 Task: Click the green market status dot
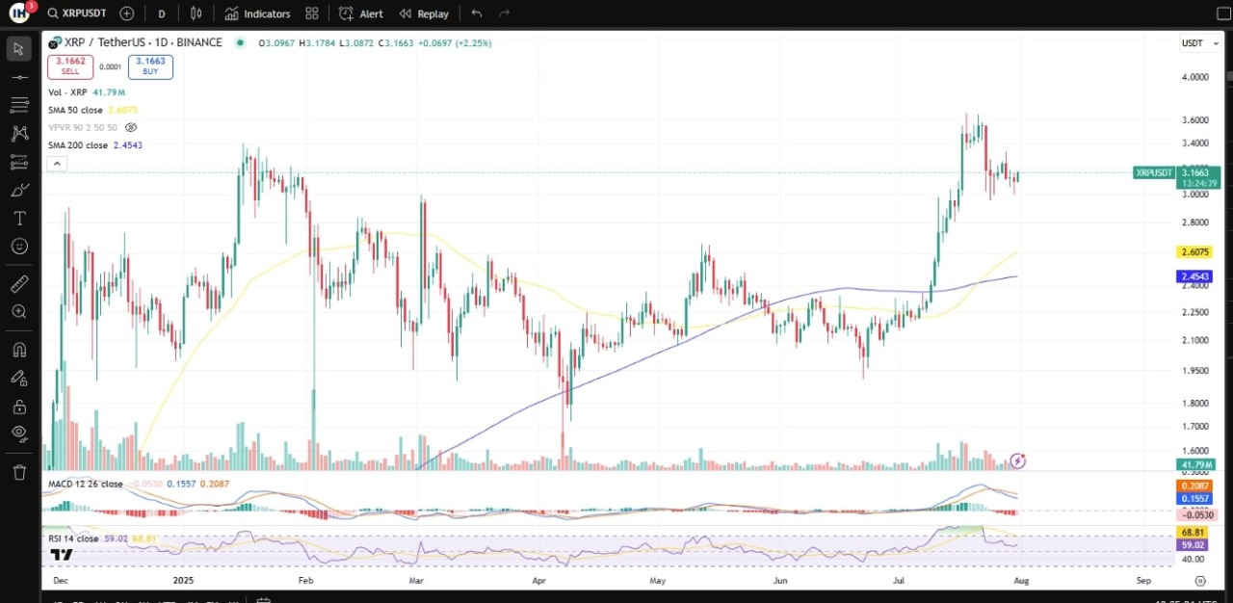click(239, 42)
